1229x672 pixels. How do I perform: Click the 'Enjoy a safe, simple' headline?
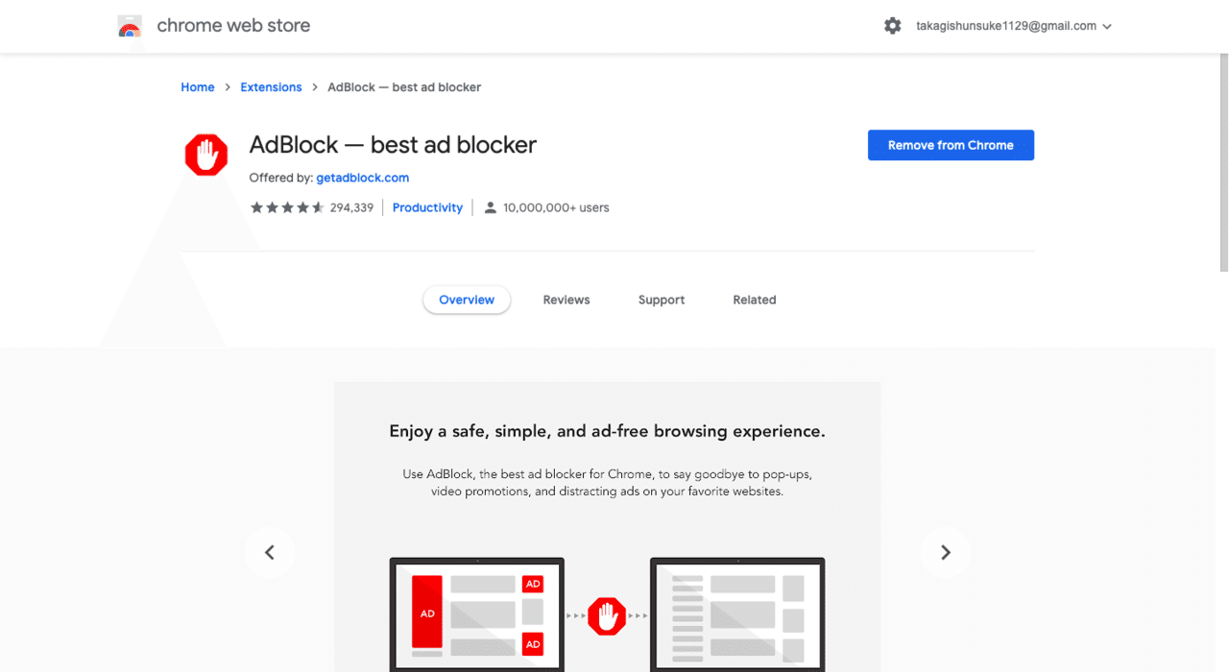[x=607, y=431]
